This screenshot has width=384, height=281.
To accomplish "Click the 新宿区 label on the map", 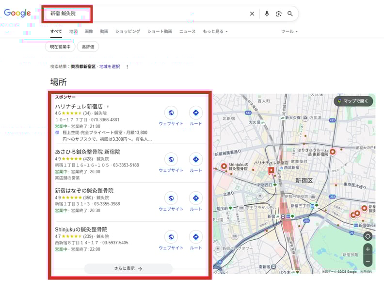I will [x=304, y=181].
